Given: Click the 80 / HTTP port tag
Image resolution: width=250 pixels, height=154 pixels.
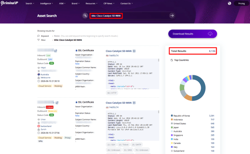Looking at the screenshot, I should click(x=112, y=93).
